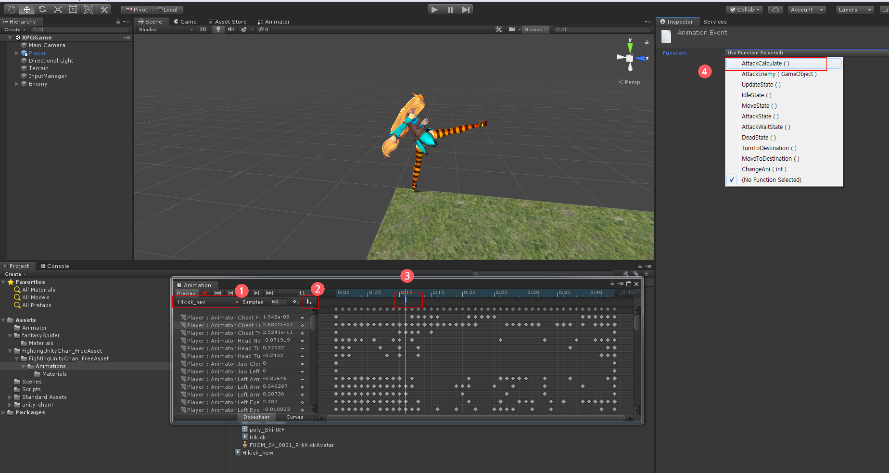
Task: Go to first keyframe of clip
Action: [217, 293]
